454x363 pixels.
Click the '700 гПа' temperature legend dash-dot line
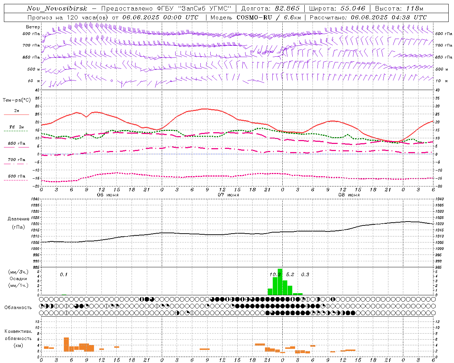16,164
